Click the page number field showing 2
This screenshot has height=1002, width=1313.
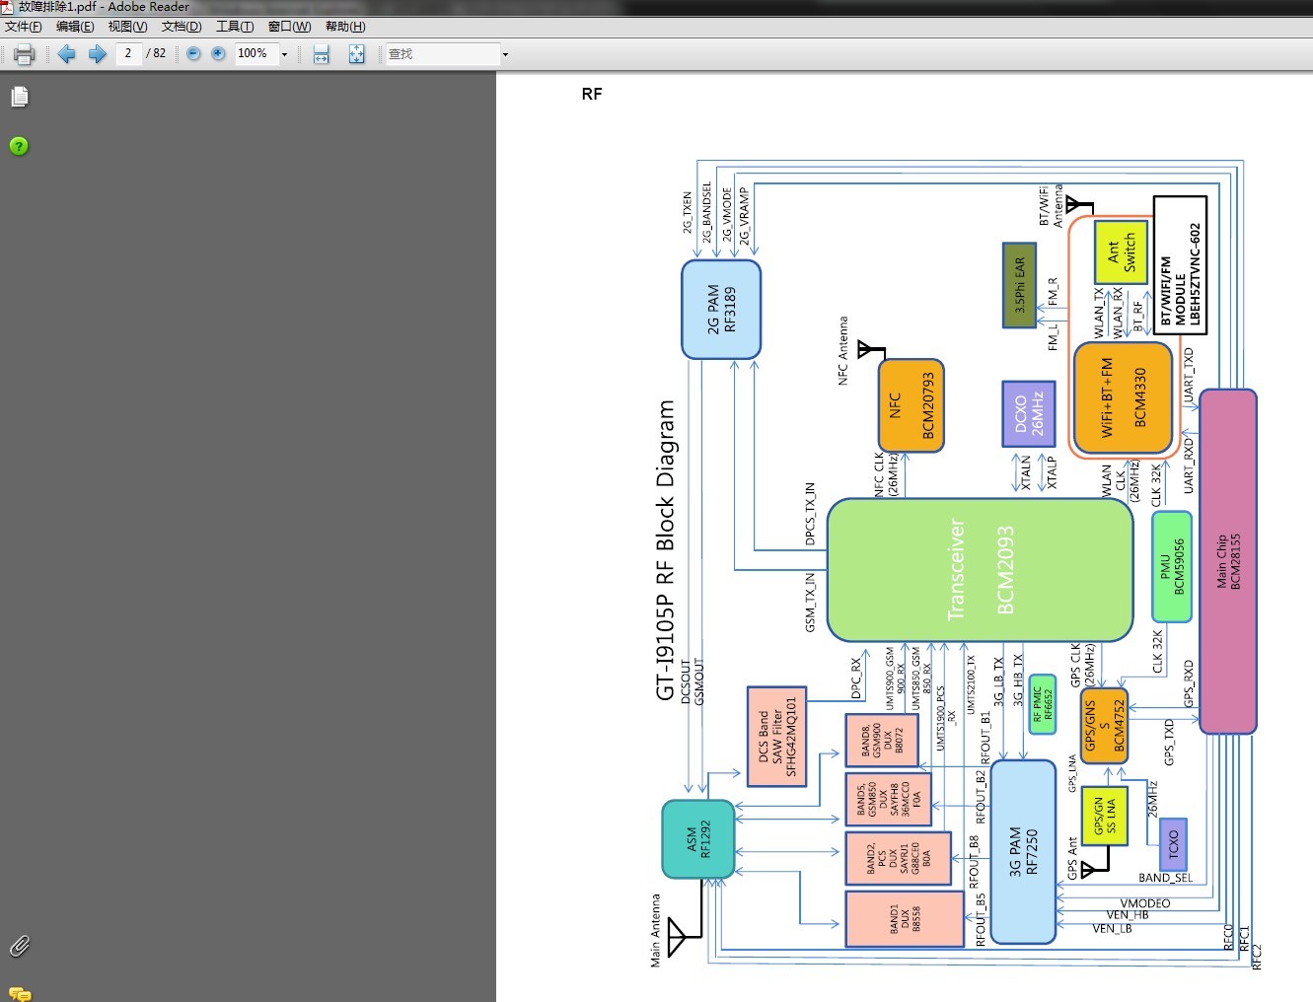click(128, 53)
